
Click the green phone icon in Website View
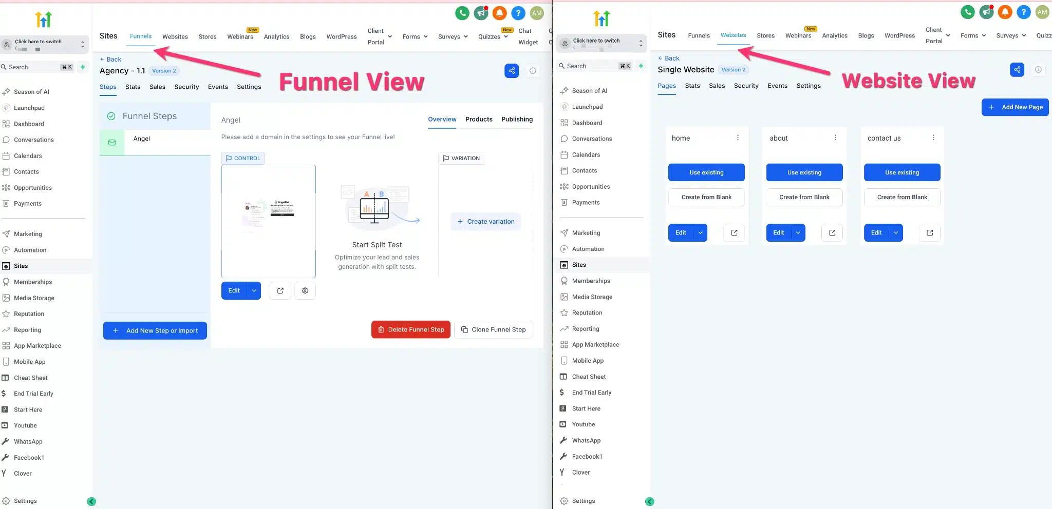tap(968, 12)
